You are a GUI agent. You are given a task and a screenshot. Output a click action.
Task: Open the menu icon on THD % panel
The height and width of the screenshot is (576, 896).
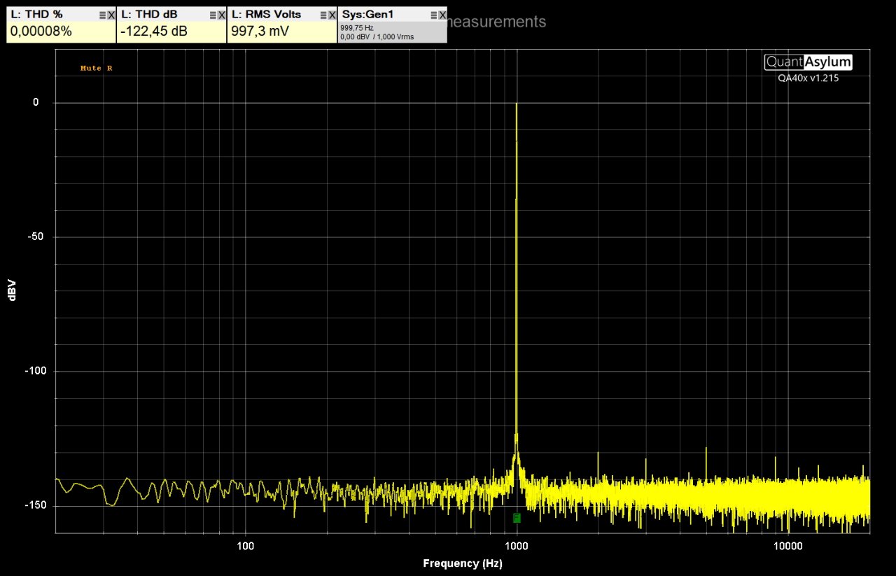pos(102,15)
